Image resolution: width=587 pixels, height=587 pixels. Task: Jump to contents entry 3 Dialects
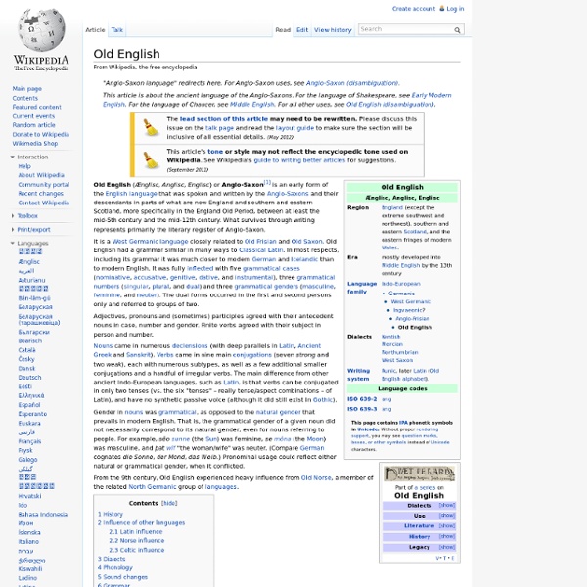112,559
